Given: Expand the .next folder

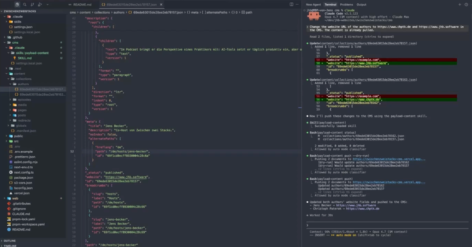Looking at the screenshot, I should [x=18, y=69].
